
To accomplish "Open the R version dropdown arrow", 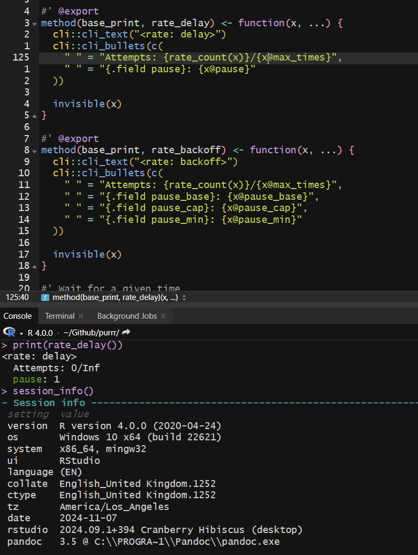I will [x=21, y=333].
